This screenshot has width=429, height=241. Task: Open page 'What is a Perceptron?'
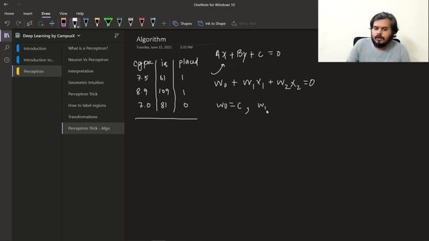(x=93, y=48)
